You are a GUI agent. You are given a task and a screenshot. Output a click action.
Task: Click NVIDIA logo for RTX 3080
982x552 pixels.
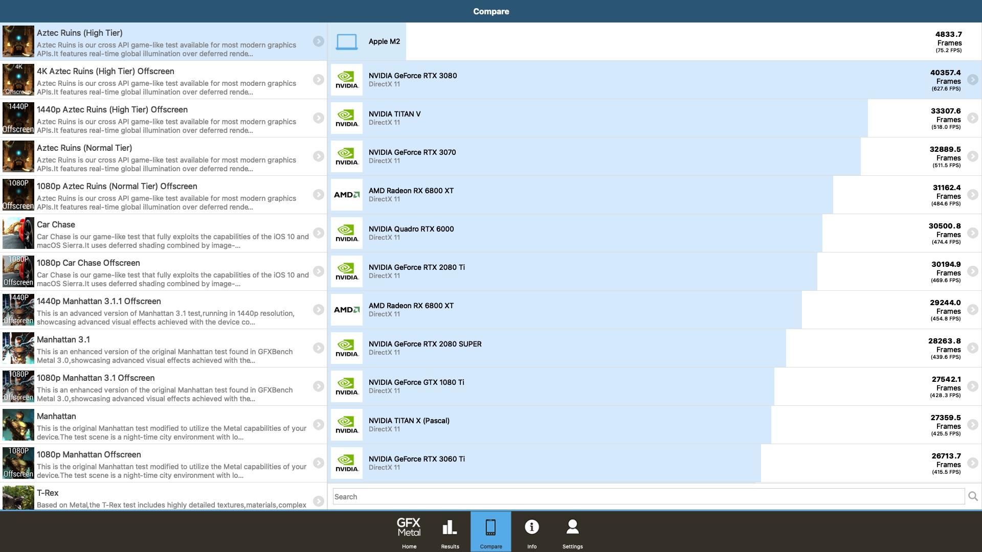(x=347, y=80)
